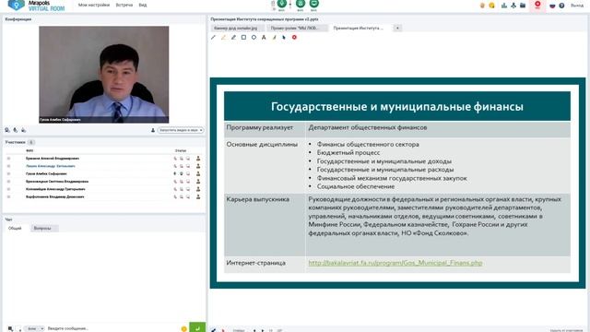Screen dimensions: 590x332
Task: Open the Russian flag language selector
Action: (552, 6)
